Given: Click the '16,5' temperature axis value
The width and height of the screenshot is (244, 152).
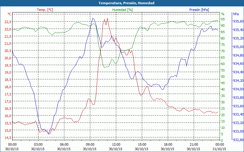Looking at the screenshot, I should 8,109.
